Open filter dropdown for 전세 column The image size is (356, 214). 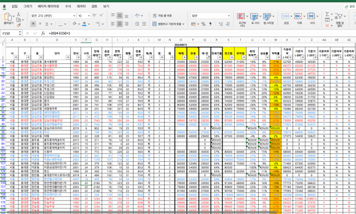[x=196, y=57]
